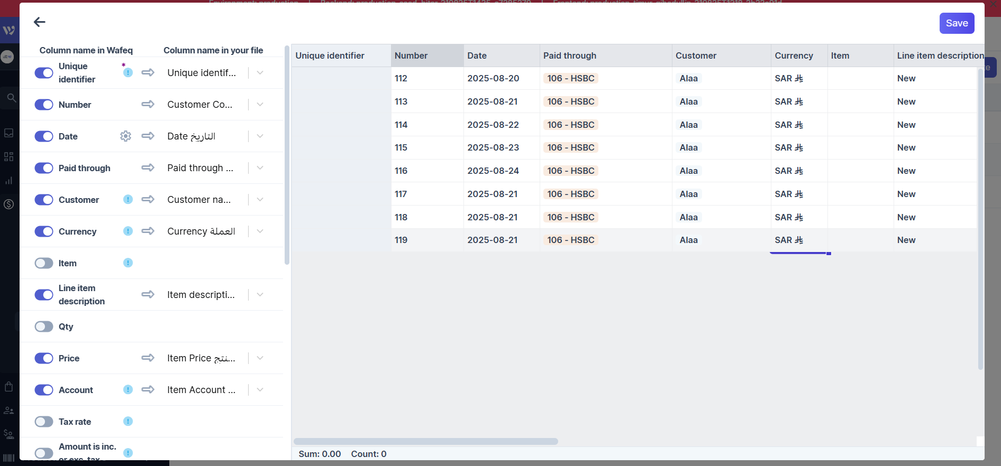Click the horizontal scrollbar under the table
Image resolution: width=1001 pixels, height=466 pixels.
click(x=426, y=441)
